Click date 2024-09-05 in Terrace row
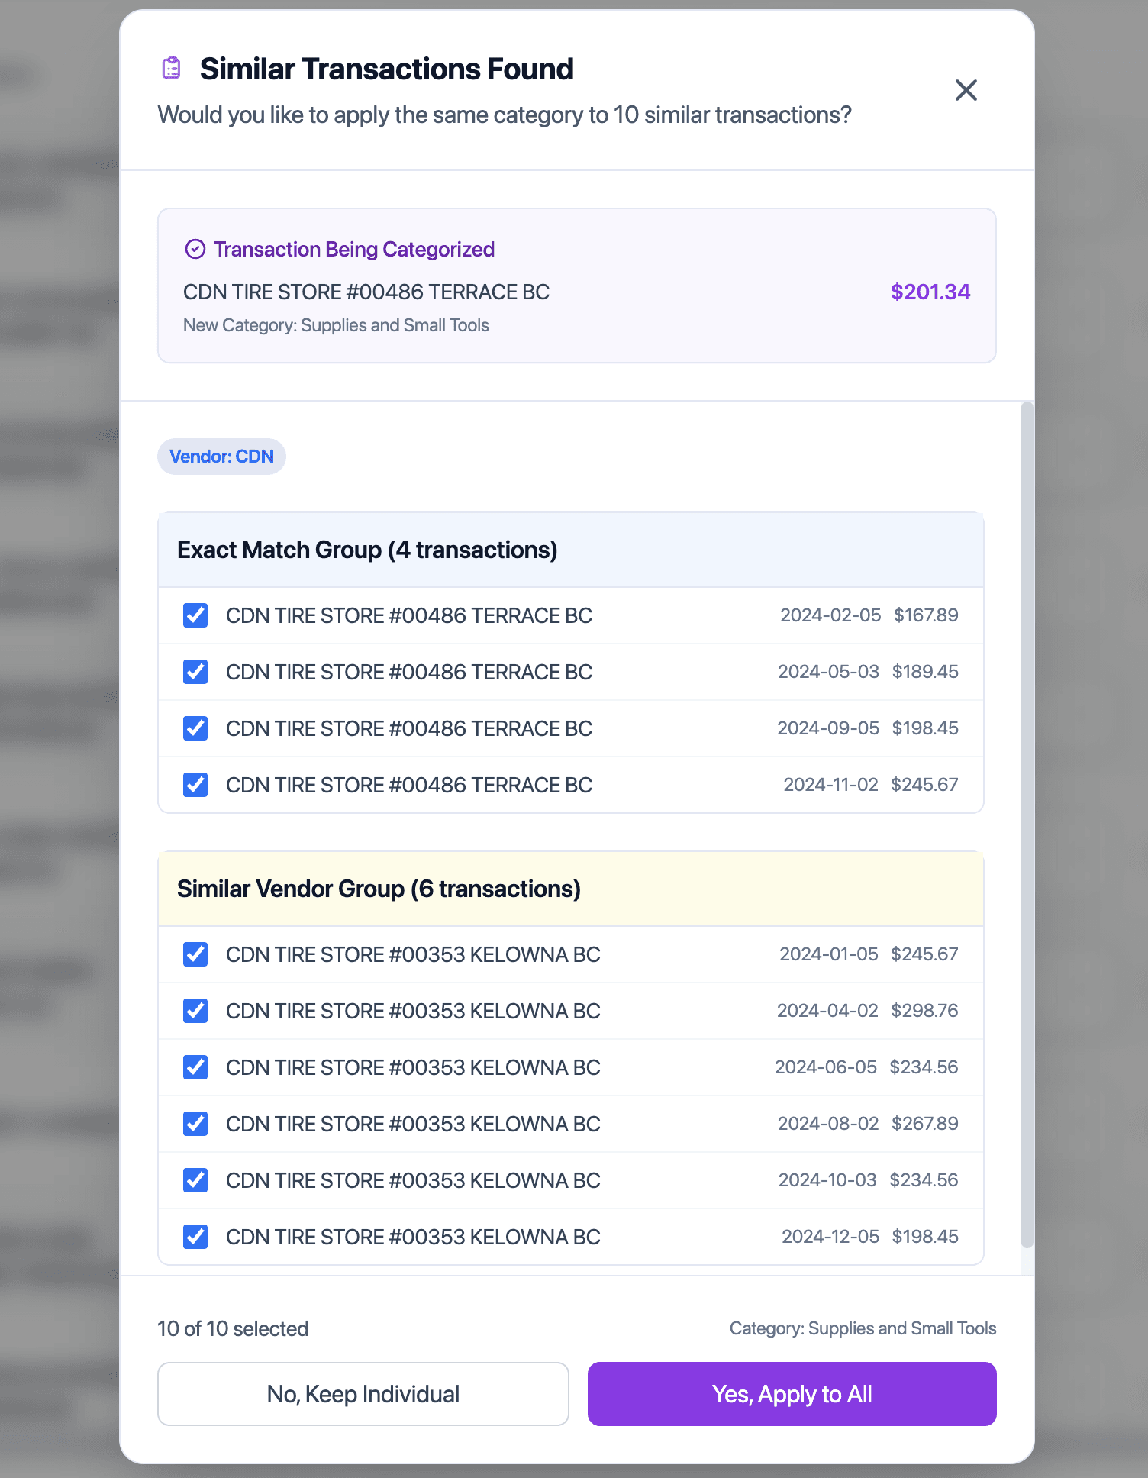 point(828,728)
